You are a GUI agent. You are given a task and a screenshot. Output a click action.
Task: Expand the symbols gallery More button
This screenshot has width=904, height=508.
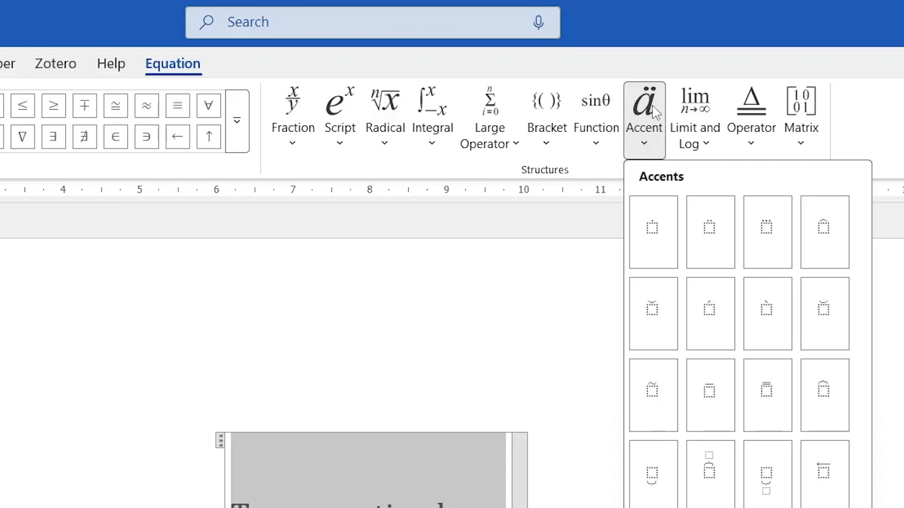coord(237,121)
